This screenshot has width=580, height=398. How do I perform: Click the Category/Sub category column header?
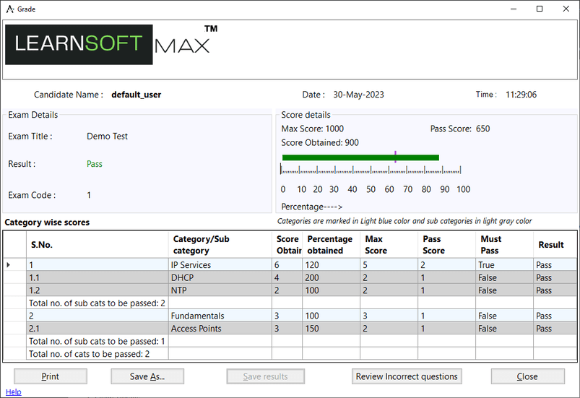[x=220, y=245]
